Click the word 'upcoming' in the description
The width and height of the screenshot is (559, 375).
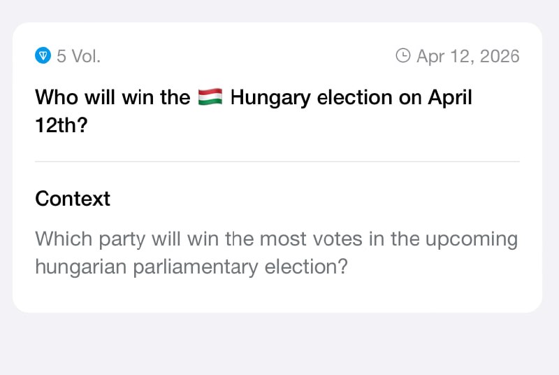tap(469, 239)
